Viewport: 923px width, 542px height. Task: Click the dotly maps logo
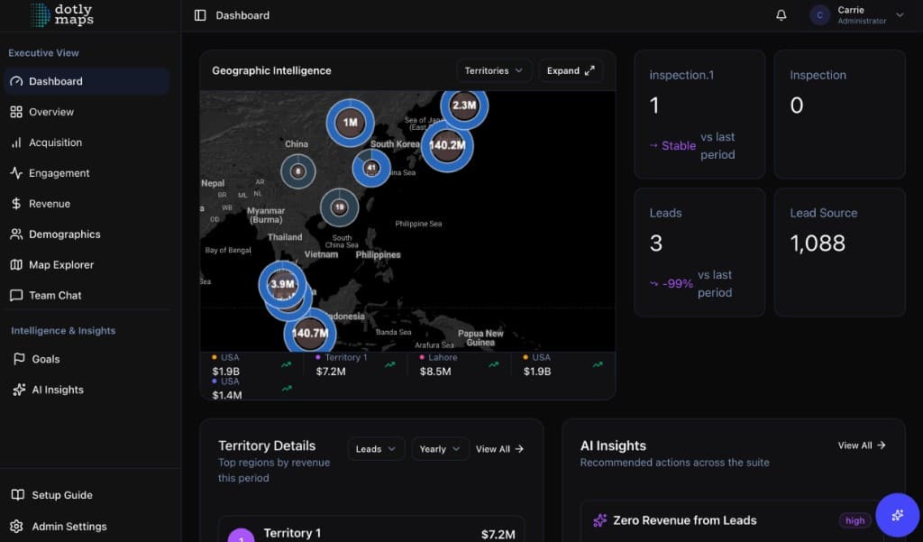62,14
